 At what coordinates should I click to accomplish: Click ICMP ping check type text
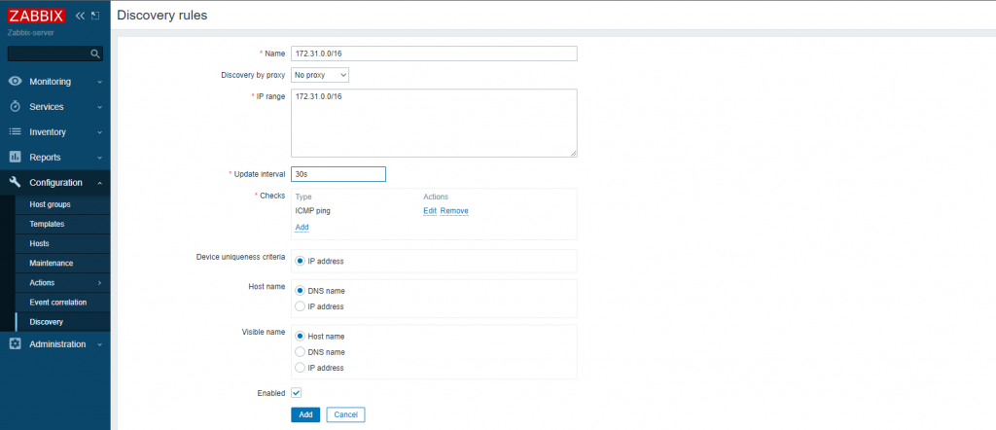click(312, 211)
